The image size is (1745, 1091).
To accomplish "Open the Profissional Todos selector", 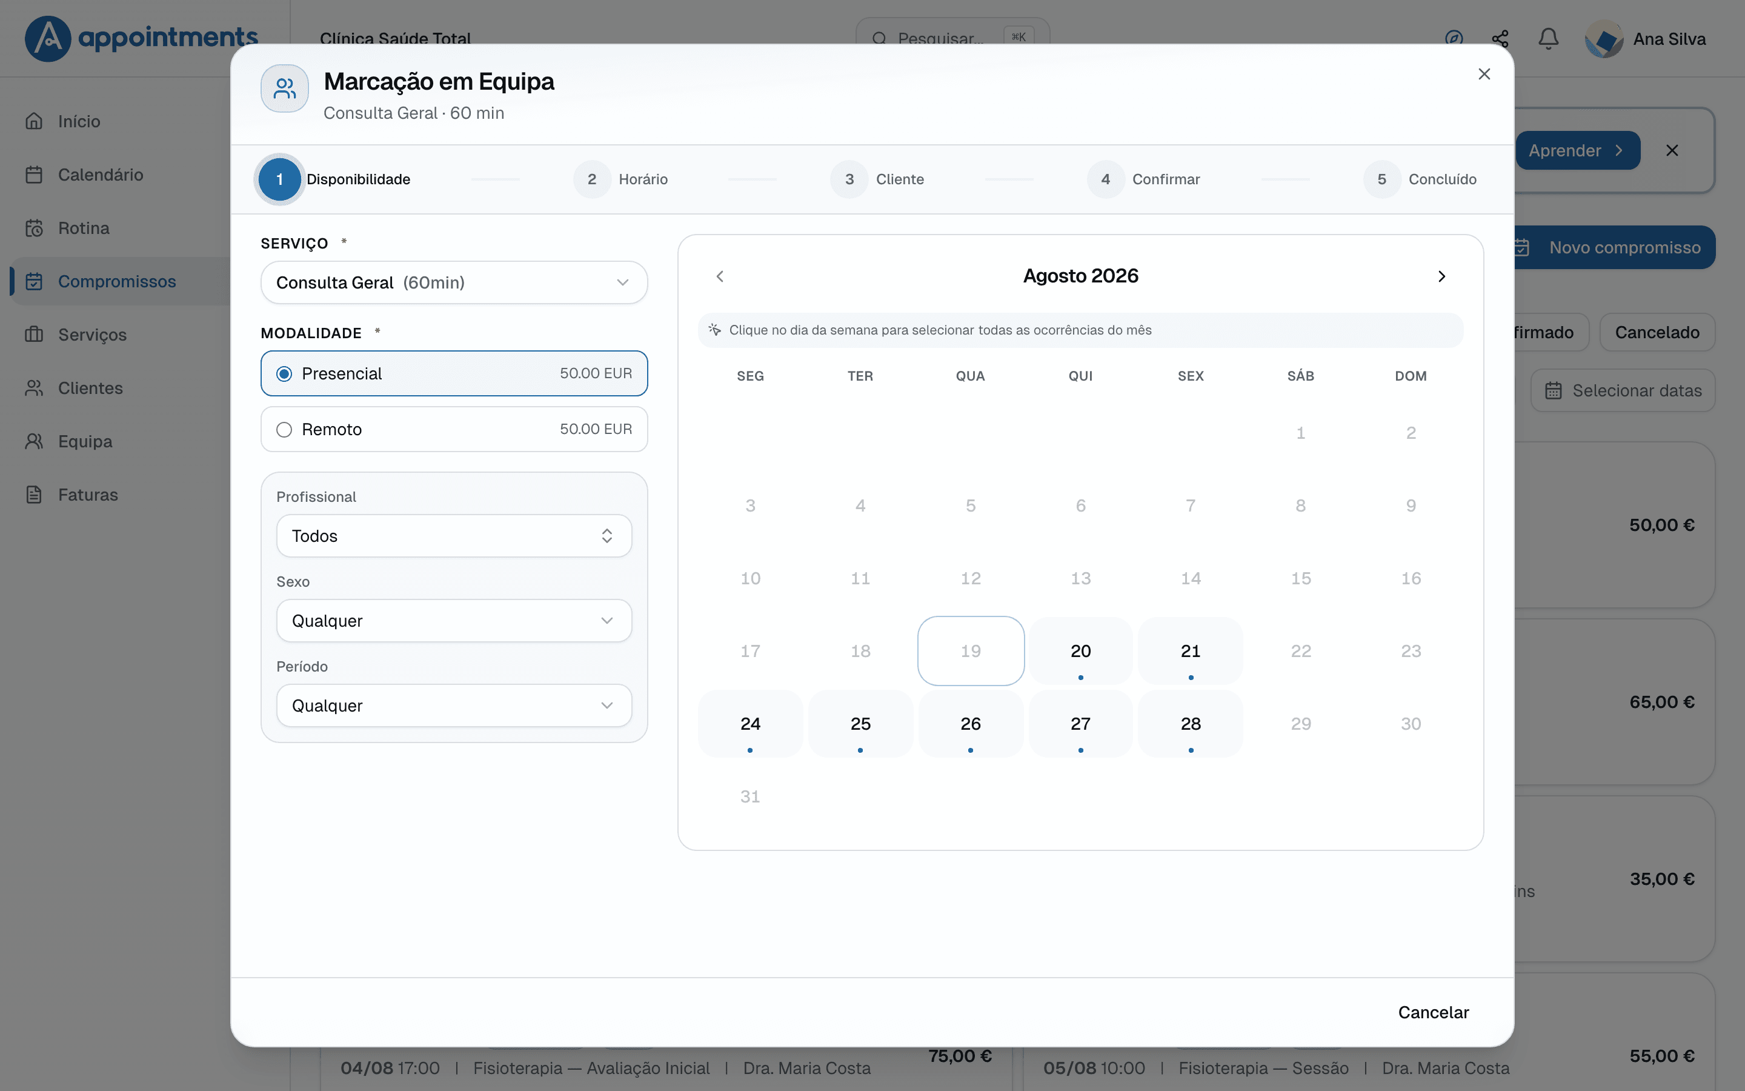I will point(454,536).
